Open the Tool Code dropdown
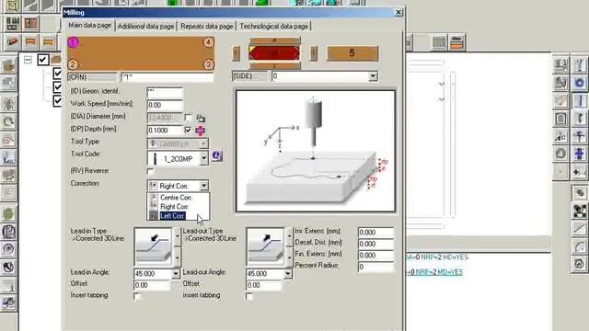 [x=203, y=158]
